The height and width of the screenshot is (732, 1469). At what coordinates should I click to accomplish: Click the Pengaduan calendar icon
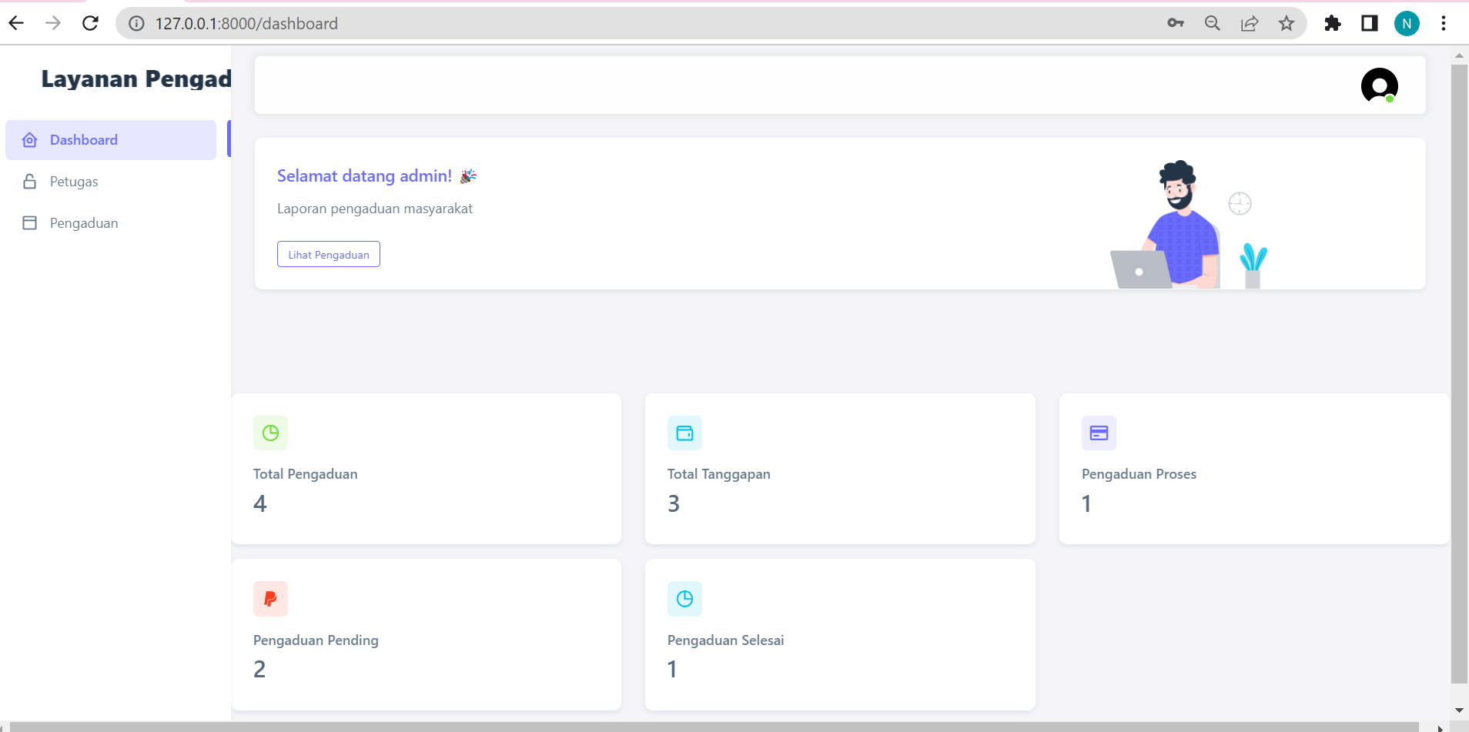coord(30,223)
